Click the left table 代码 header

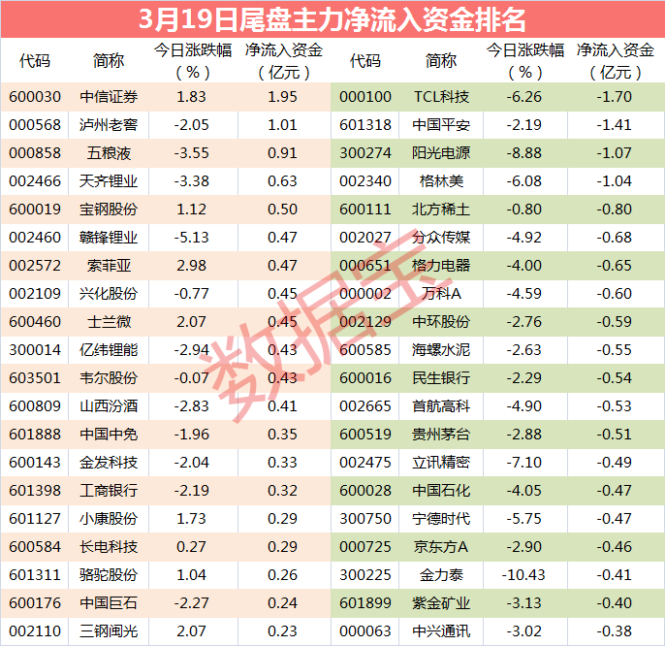pos(35,61)
